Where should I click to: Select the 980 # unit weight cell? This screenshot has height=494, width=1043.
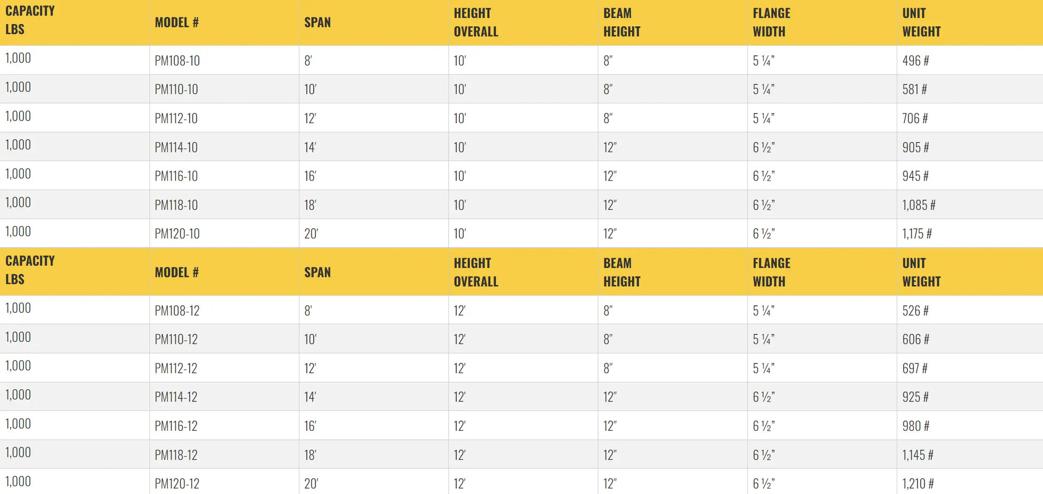tap(915, 426)
